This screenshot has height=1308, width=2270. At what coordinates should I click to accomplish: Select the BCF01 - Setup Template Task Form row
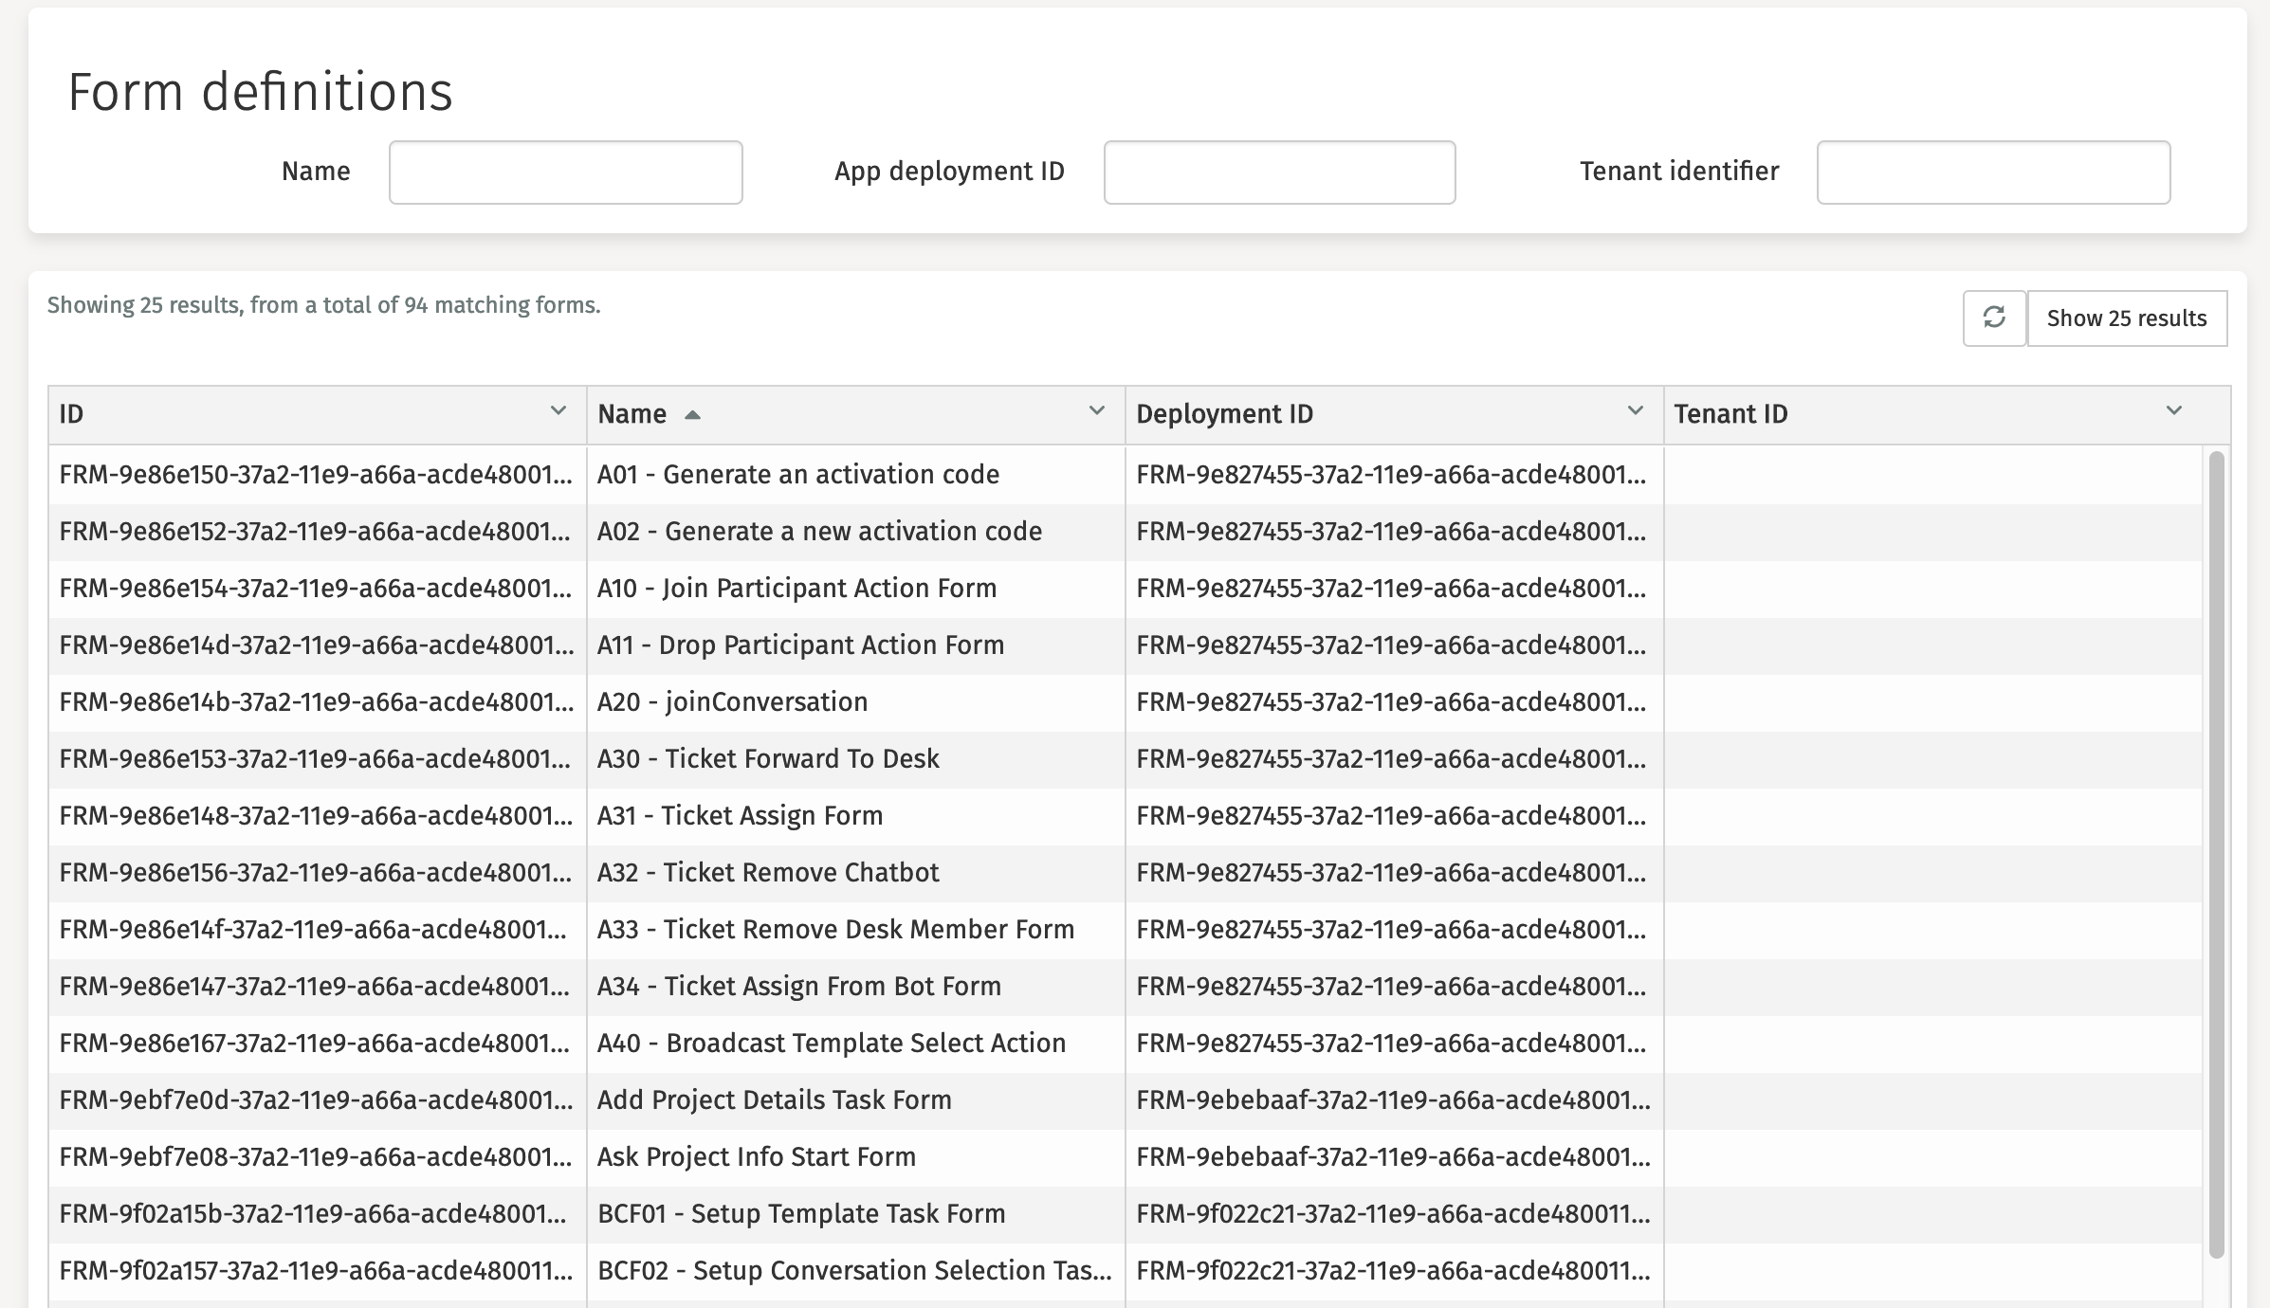click(800, 1214)
